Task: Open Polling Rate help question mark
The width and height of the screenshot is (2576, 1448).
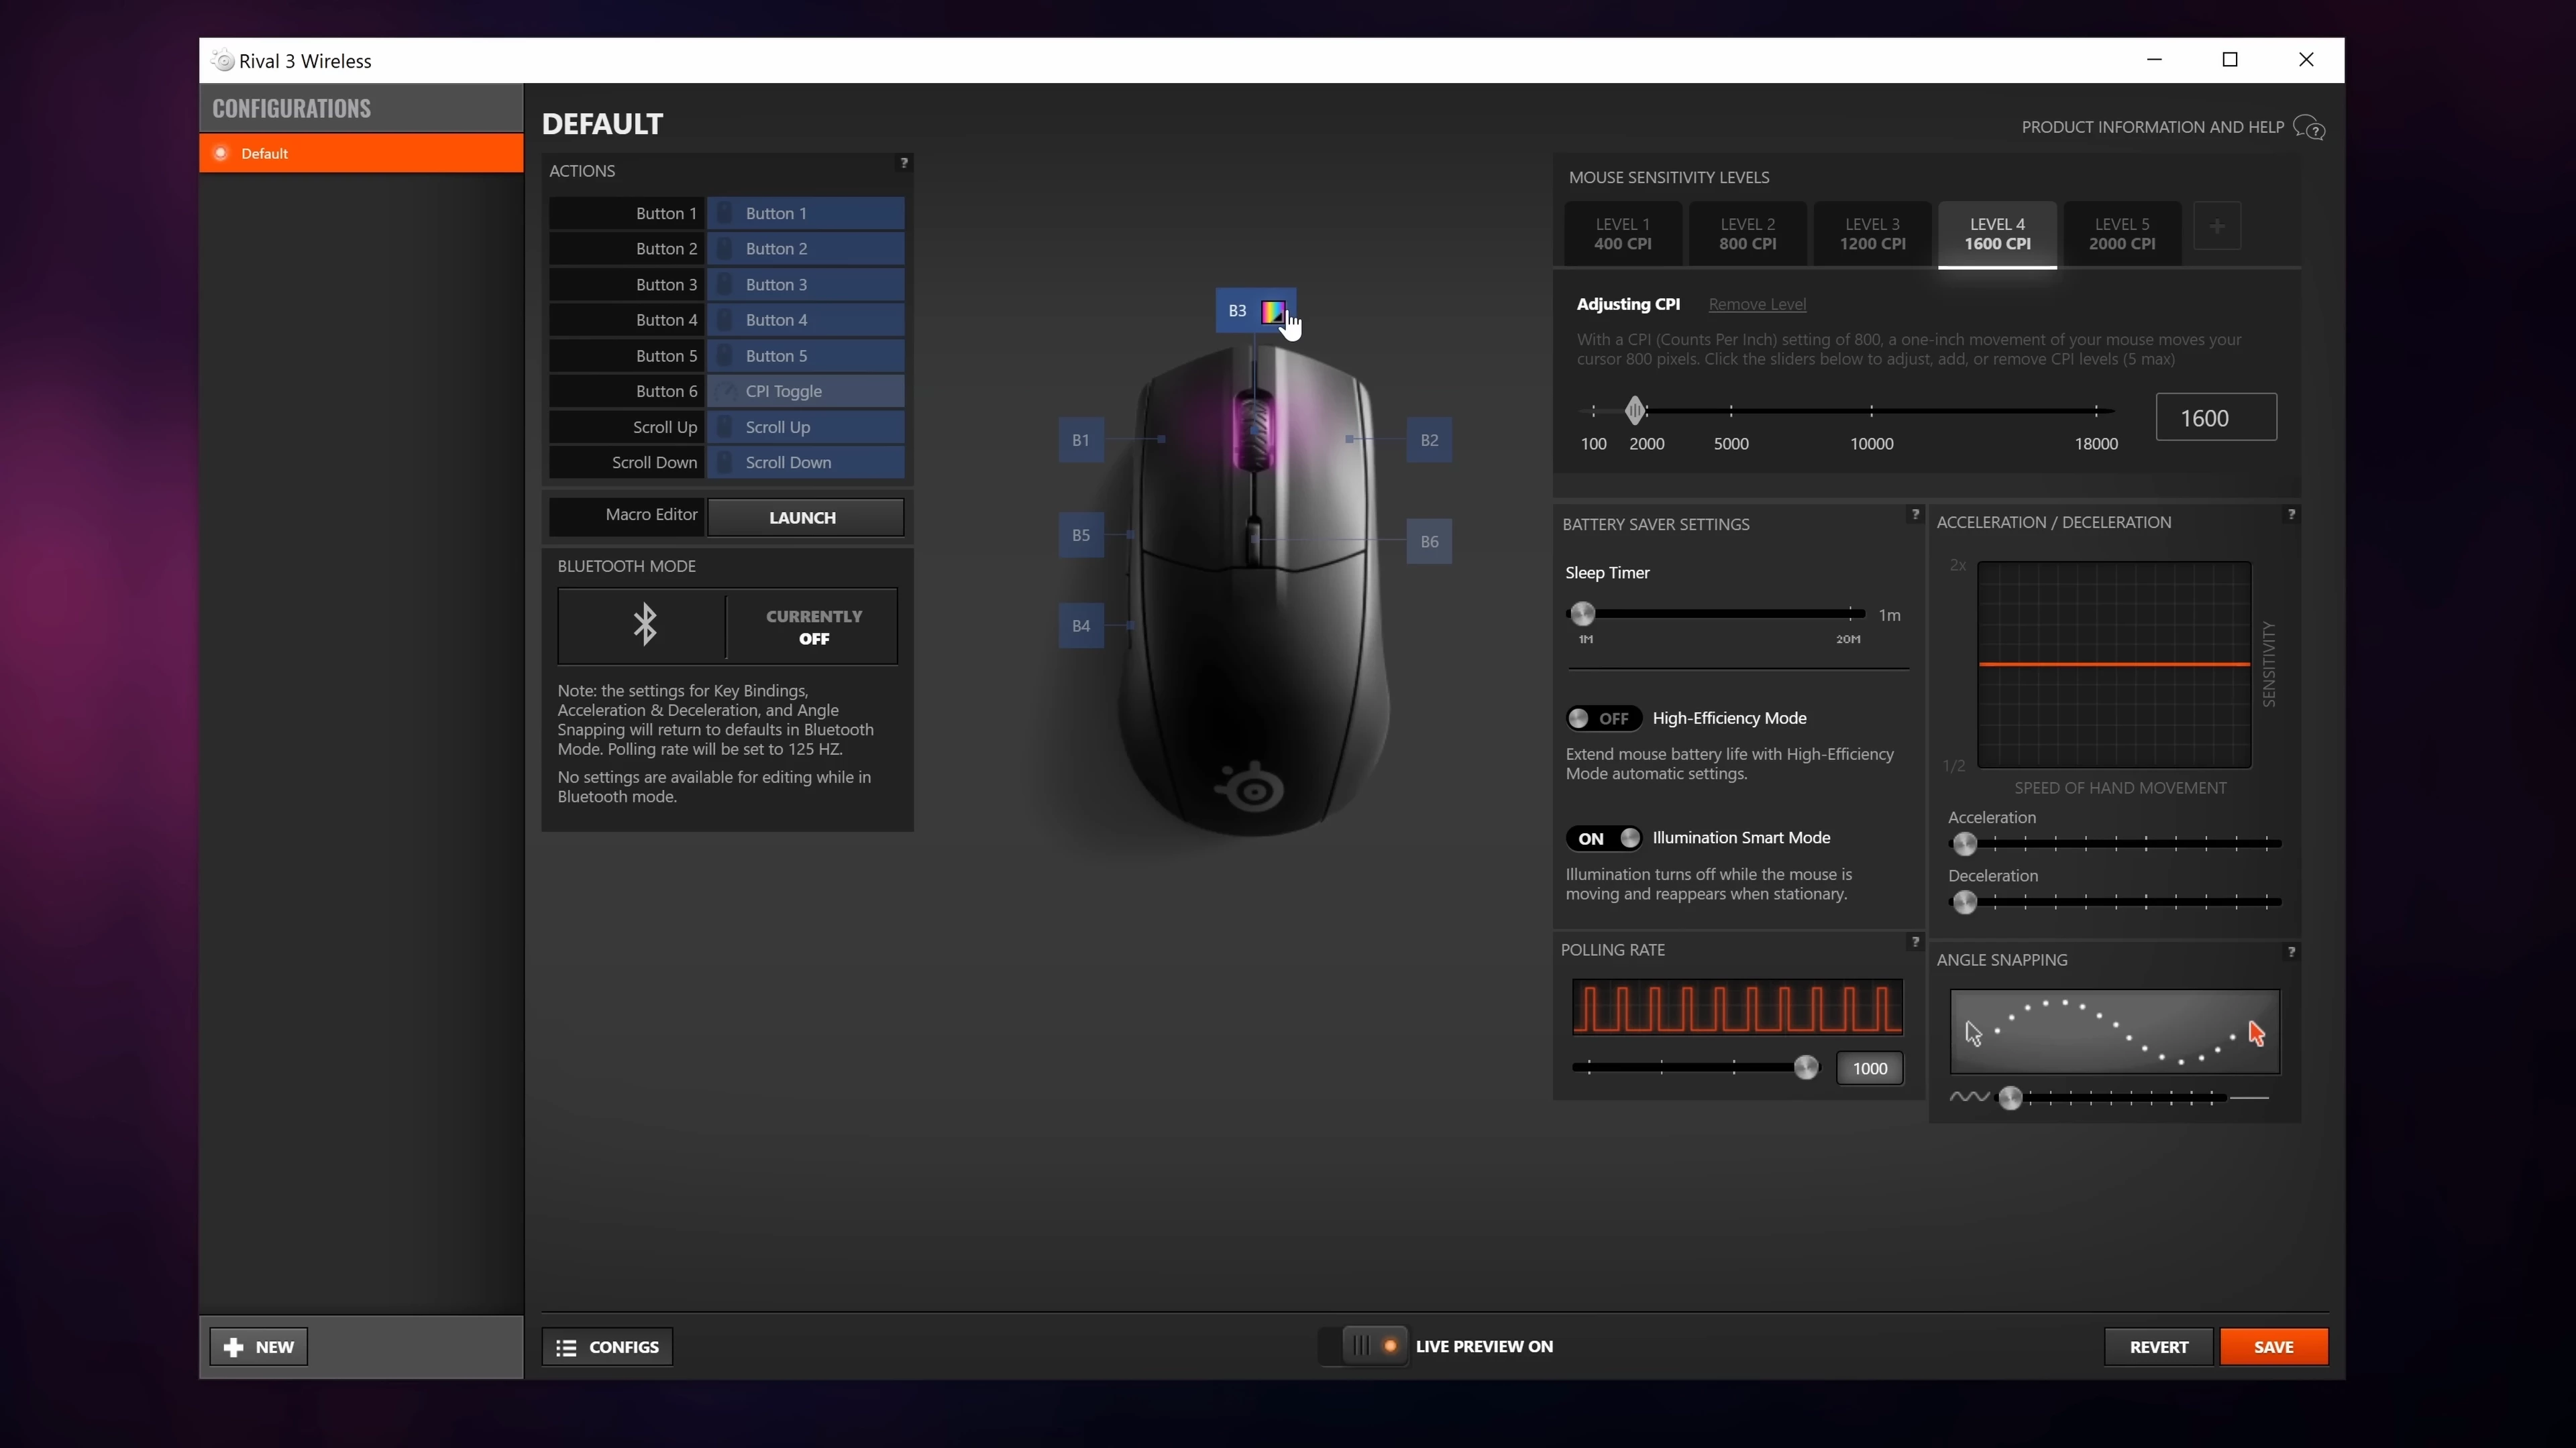Action: (1915, 941)
